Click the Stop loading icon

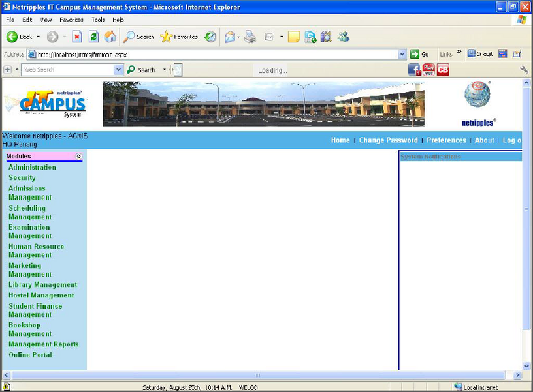[x=77, y=37]
